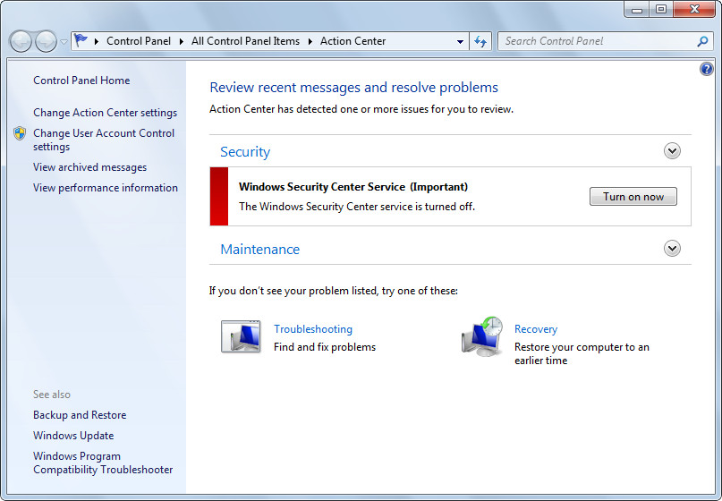This screenshot has width=722, height=501.
Task: Click Windows Security Center Service message title
Action: (353, 187)
